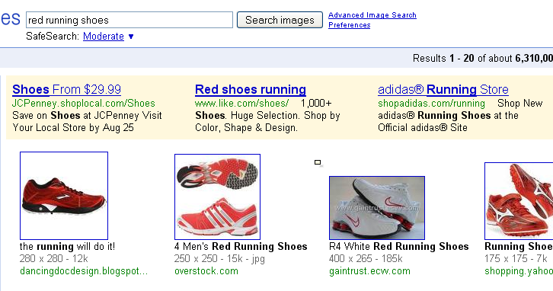The width and height of the screenshot is (553, 291).
Task: Open the Red shoes running ad
Action: click(251, 90)
